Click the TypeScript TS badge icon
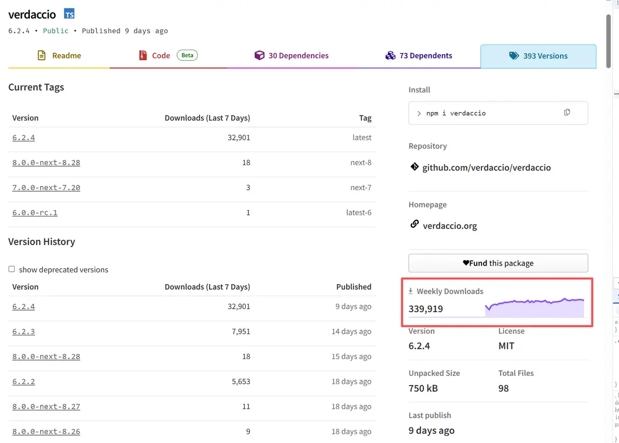This screenshot has height=443, width=619. (69, 14)
